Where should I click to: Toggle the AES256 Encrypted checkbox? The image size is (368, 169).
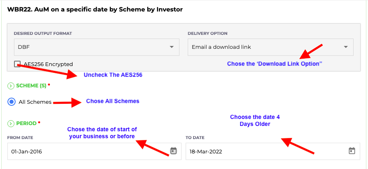(17, 64)
